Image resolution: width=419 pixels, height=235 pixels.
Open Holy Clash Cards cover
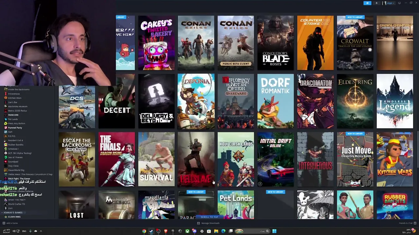tap(236, 159)
